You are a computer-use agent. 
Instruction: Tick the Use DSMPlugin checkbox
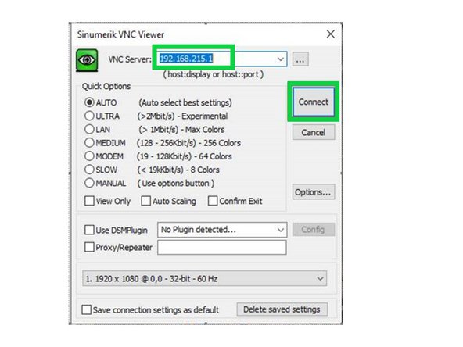pos(89,230)
